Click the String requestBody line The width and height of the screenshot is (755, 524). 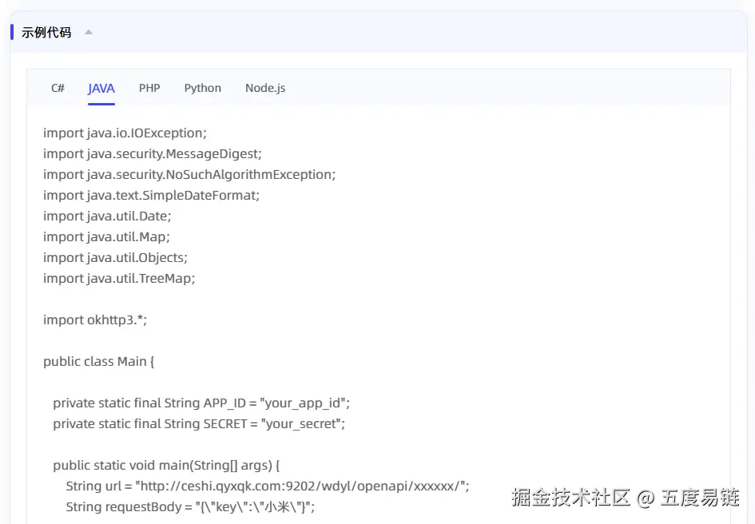coord(190,506)
